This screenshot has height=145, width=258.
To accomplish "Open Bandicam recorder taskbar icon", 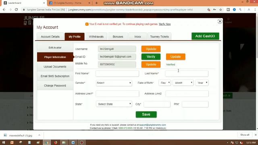I will pyautogui.click(x=81, y=143).
